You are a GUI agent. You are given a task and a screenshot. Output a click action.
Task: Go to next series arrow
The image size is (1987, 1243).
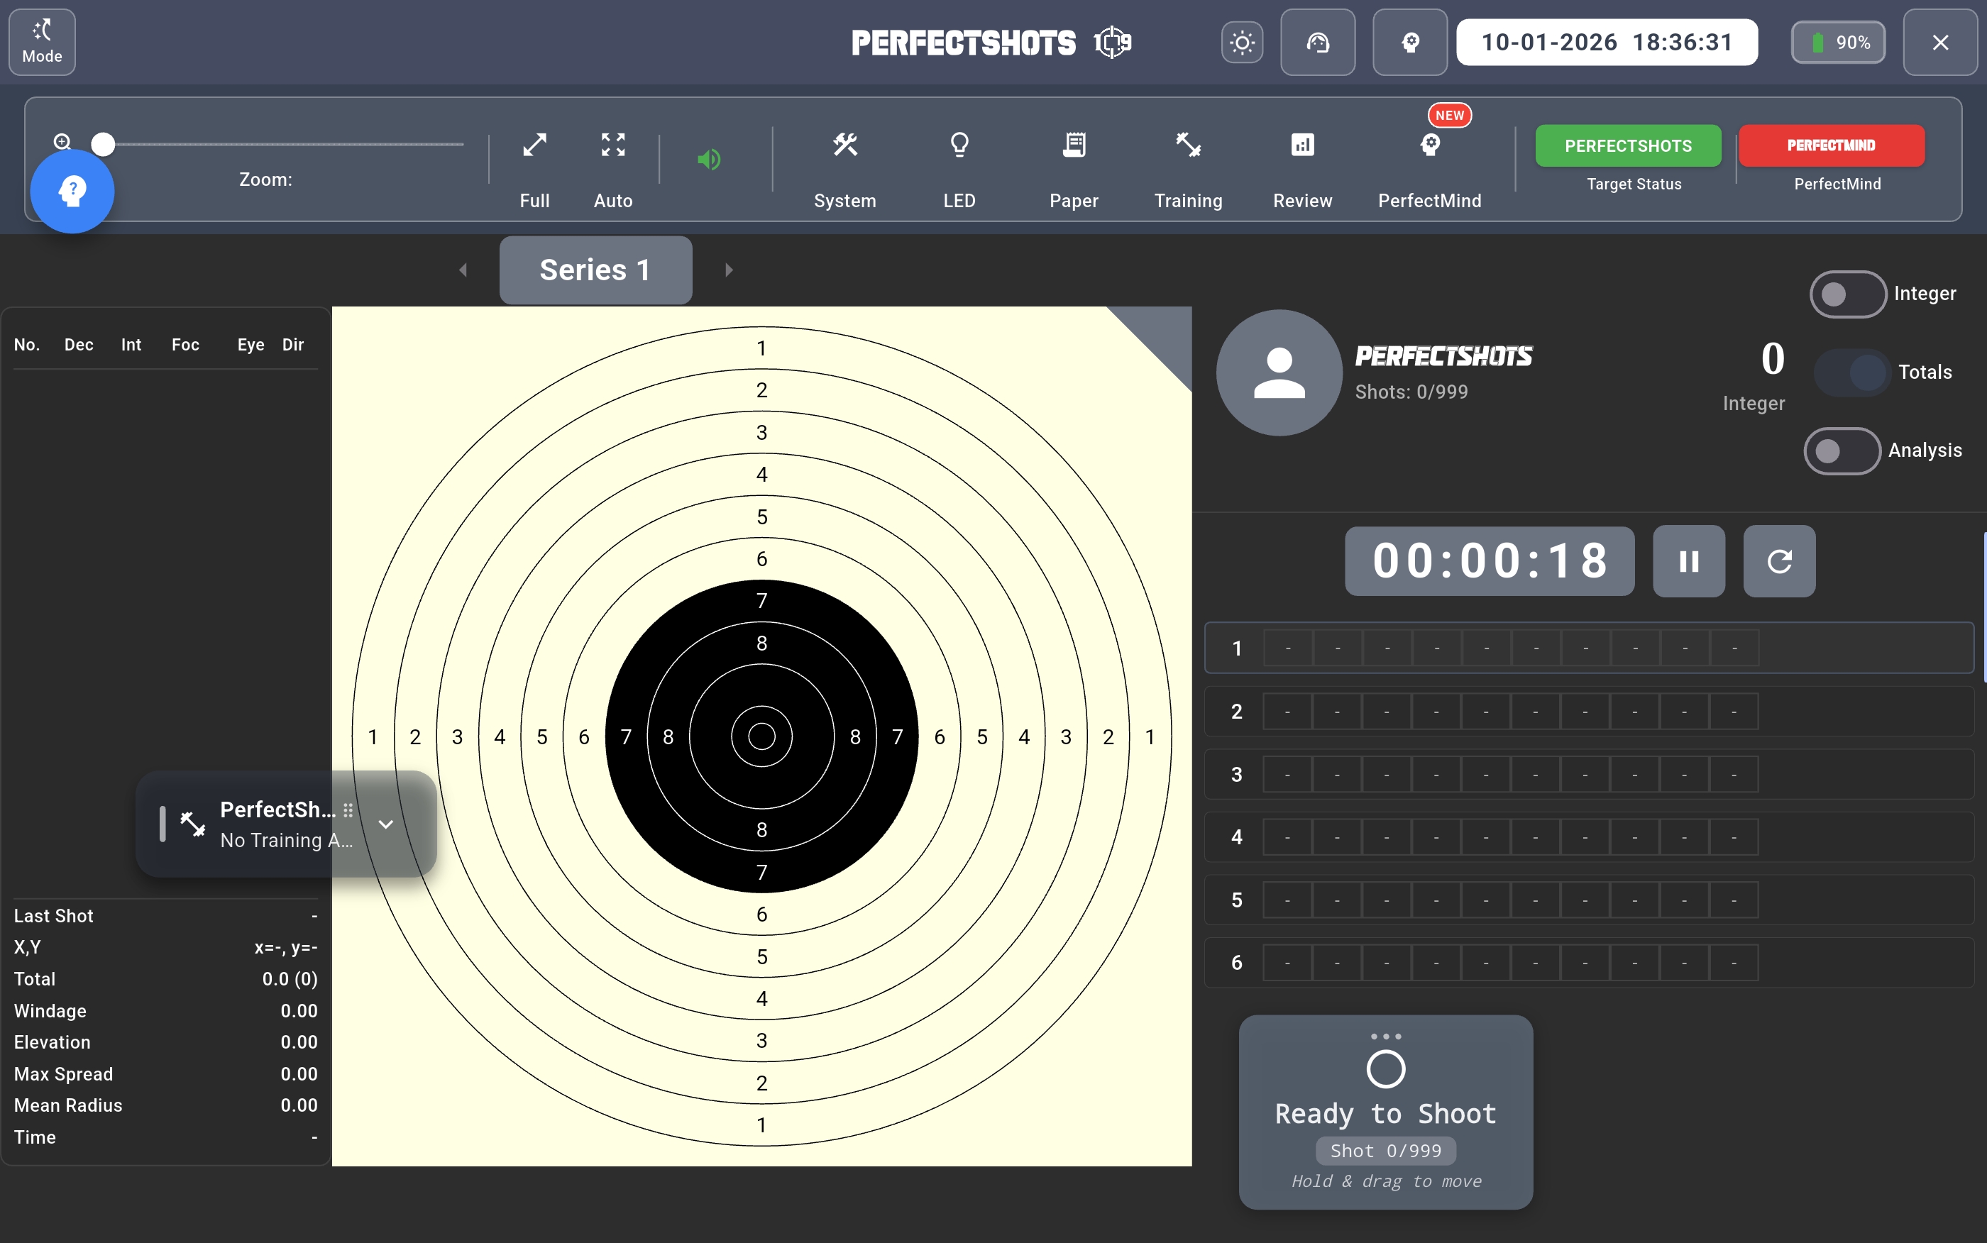tap(728, 270)
